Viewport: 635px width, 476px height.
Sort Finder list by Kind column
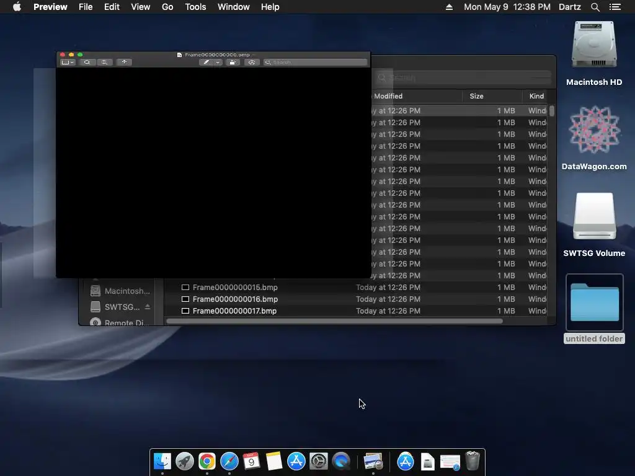(x=536, y=96)
